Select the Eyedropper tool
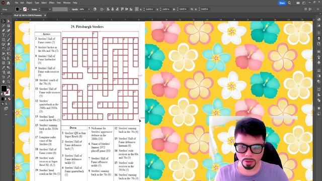Image resolution: width=322 pixels, height=181 pixels. pyautogui.click(x=4, y=67)
